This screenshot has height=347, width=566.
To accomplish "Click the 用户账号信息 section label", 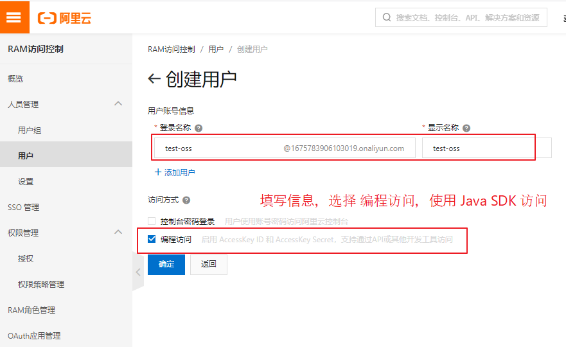I will tap(171, 111).
